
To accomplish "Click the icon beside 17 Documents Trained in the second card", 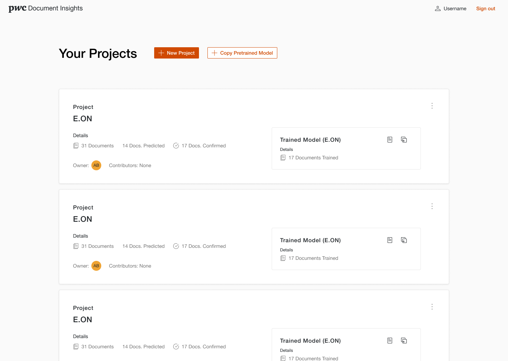I will pyautogui.click(x=283, y=258).
